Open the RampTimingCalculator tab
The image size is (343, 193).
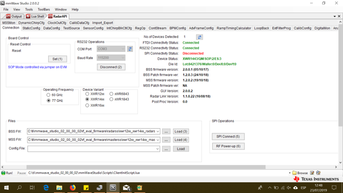pos(234,28)
